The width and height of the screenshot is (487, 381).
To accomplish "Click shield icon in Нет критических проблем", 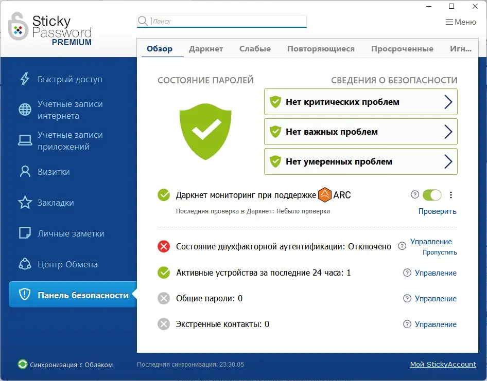I will pos(275,102).
